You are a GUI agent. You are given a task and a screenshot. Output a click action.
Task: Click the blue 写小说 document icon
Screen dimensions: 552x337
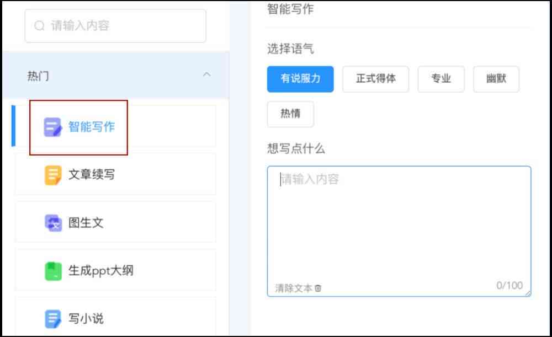point(53,319)
